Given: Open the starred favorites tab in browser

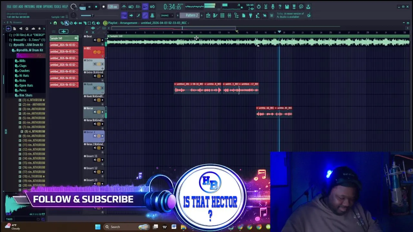Looking at the screenshot, I should point(39,28).
